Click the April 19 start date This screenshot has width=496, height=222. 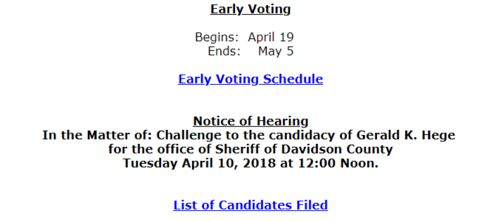click(x=271, y=37)
